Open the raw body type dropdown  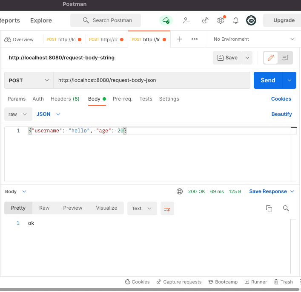pyautogui.click(x=18, y=114)
